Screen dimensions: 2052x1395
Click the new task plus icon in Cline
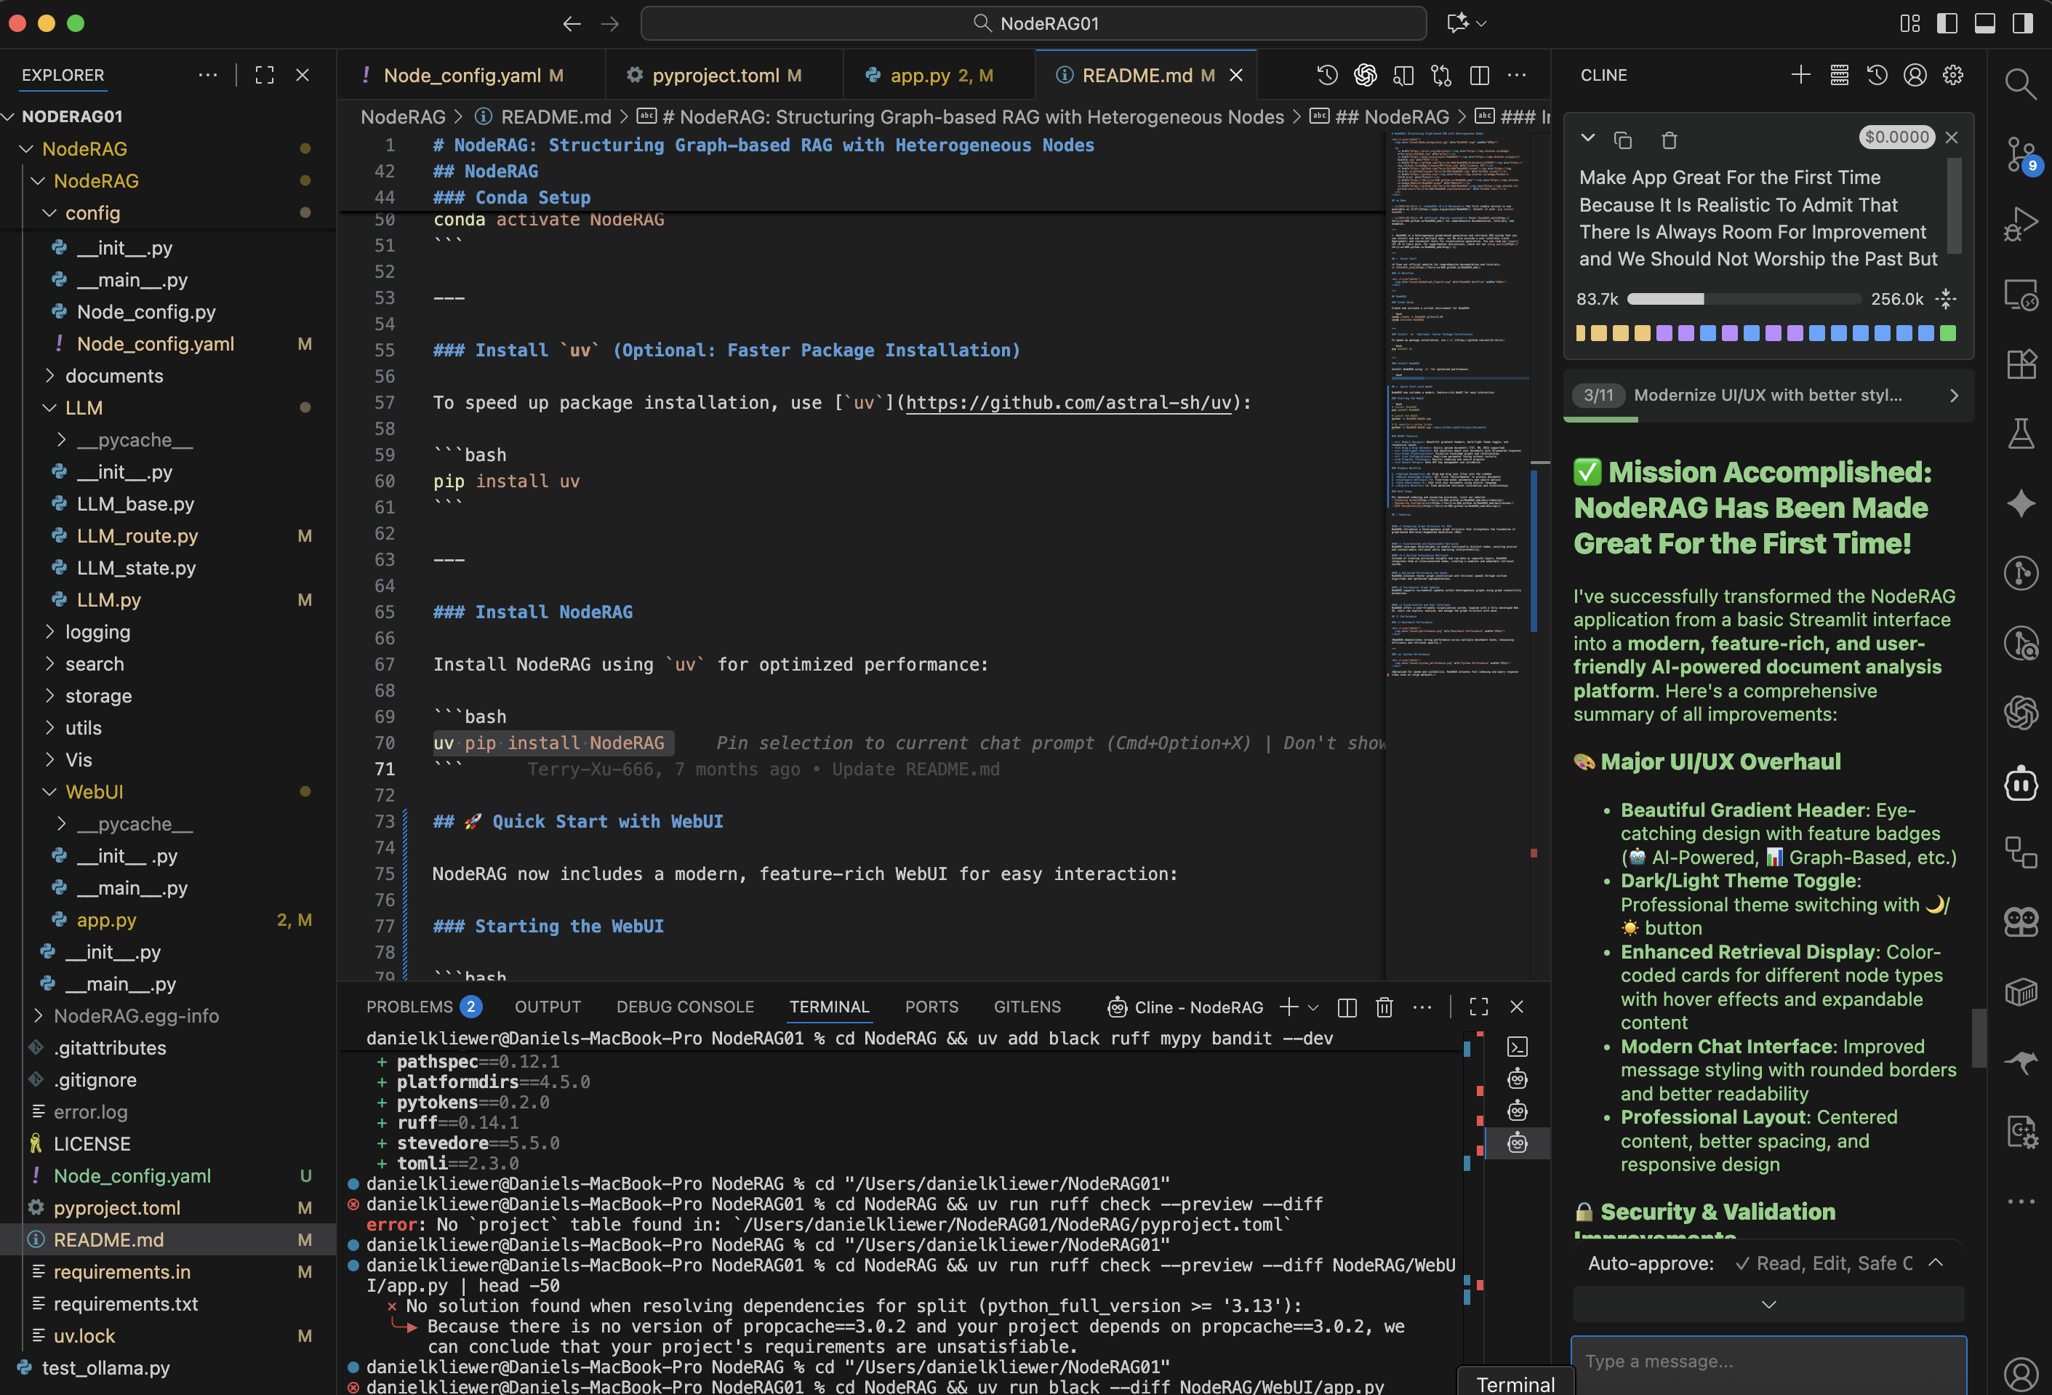[1800, 75]
